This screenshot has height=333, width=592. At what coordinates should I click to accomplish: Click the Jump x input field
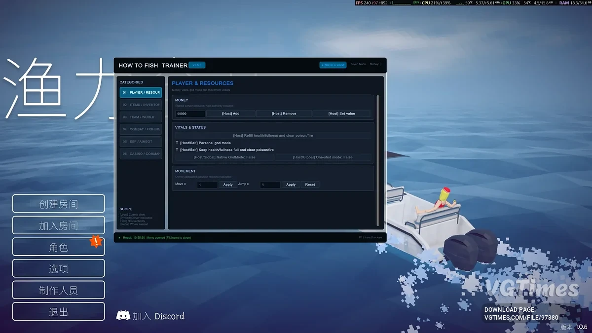tap(270, 185)
